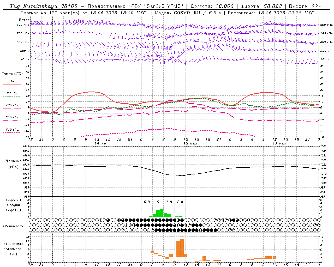Click the tallest green precipitation bar
334x267 pixels.
(162, 213)
